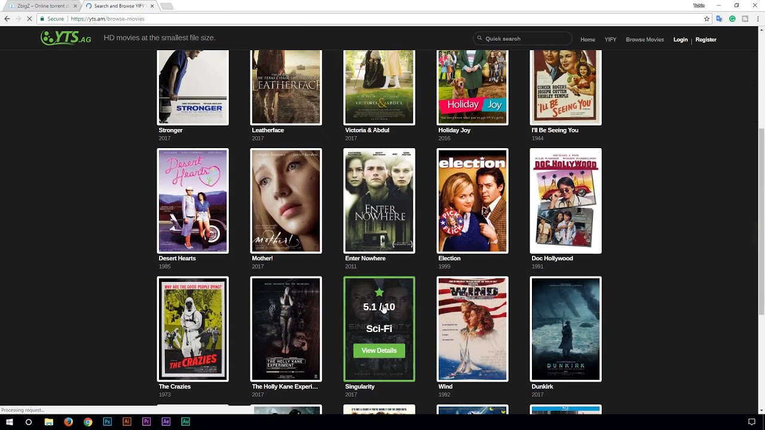Viewport: 765px width, 430px height.
Task: Bookmark this page with the star icon
Action: click(x=706, y=19)
